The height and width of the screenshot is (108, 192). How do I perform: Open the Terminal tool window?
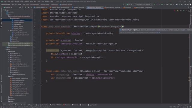[75, 105]
